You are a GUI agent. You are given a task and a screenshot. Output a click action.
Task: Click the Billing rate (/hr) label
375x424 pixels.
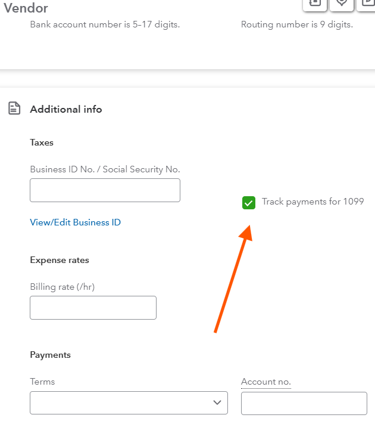click(62, 287)
